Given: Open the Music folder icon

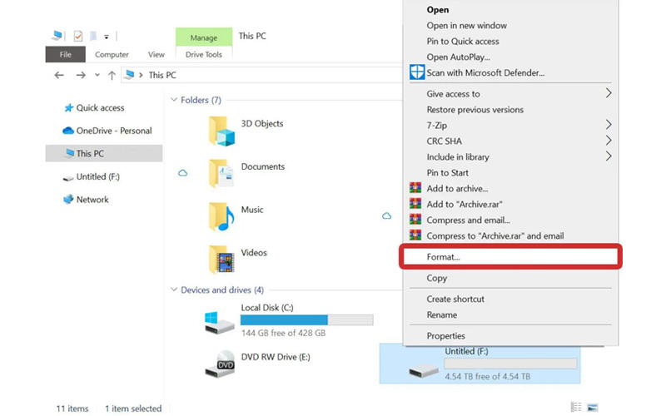Looking at the screenshot, I should 221,216.
